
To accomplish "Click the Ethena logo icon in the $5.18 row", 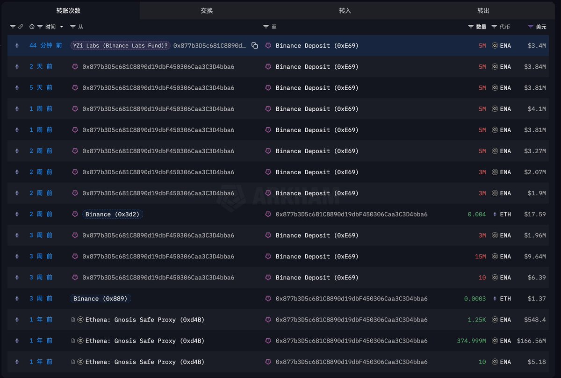I will pos(80,362).
